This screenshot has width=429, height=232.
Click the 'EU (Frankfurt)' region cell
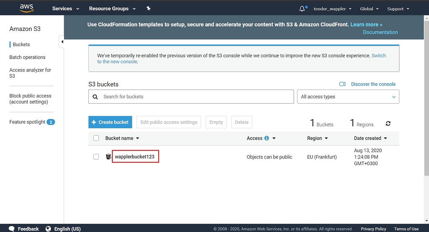[322, 157]
